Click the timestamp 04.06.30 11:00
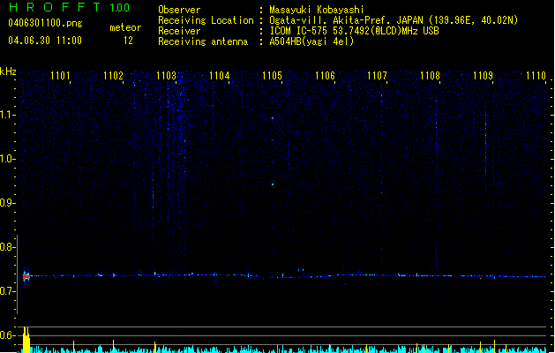The image size is (555, 353). coord(45,41)
